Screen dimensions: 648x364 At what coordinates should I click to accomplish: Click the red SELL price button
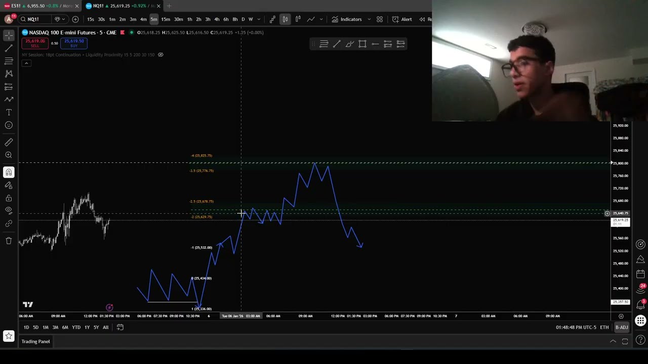click(35, 43)
